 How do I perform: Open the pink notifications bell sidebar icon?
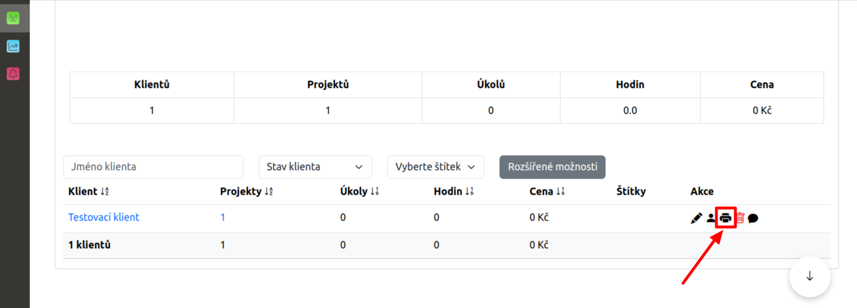pyautogui.click(x=13, y=74)
